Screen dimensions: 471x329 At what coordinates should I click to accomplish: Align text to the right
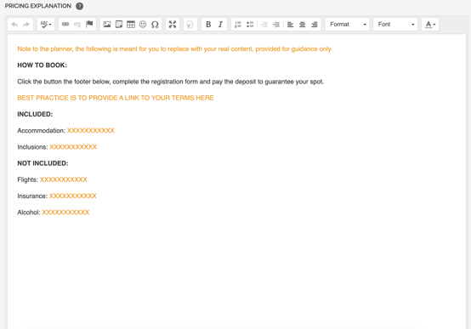coord(315,25)
